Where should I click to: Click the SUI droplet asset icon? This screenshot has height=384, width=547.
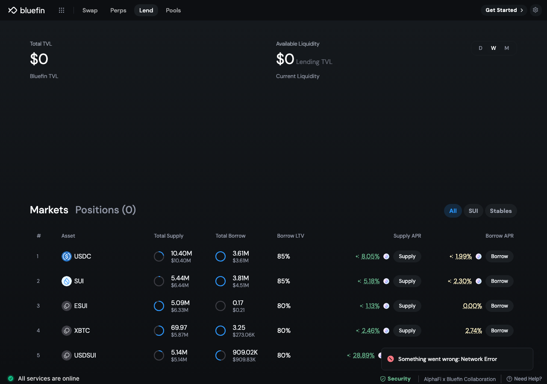[67, 281]
